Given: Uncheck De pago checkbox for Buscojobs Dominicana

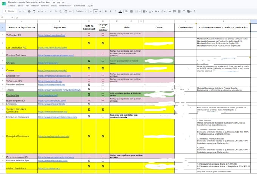Looking at the screenshot, I should point(103,136).
